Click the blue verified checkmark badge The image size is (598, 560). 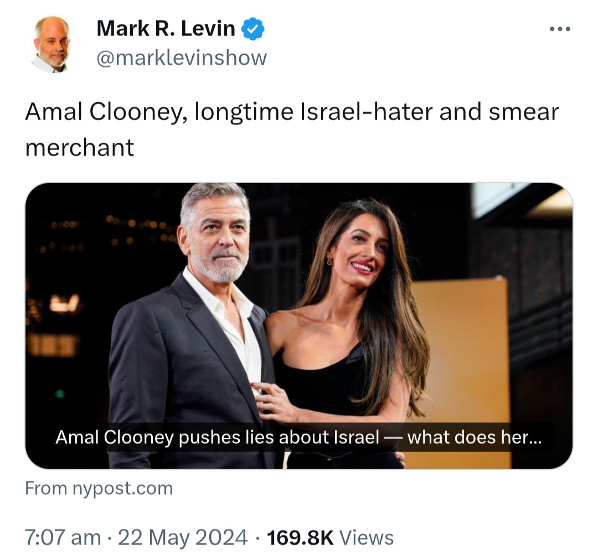pos(253,29)
